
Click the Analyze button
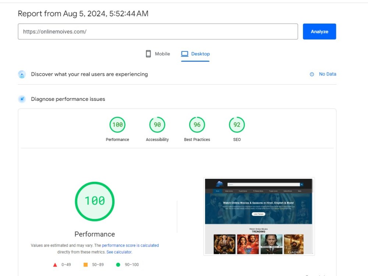319,31
